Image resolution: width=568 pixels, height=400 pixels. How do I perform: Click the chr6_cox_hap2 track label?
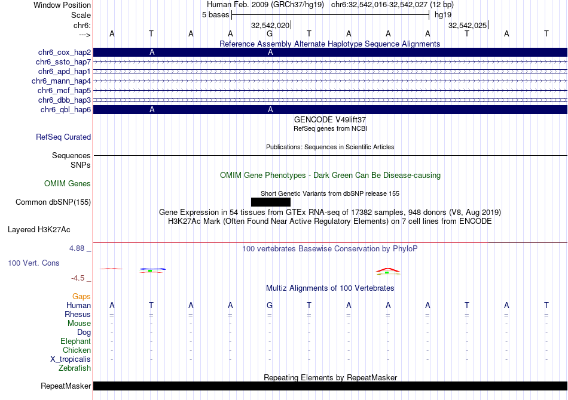click(65, 53)
